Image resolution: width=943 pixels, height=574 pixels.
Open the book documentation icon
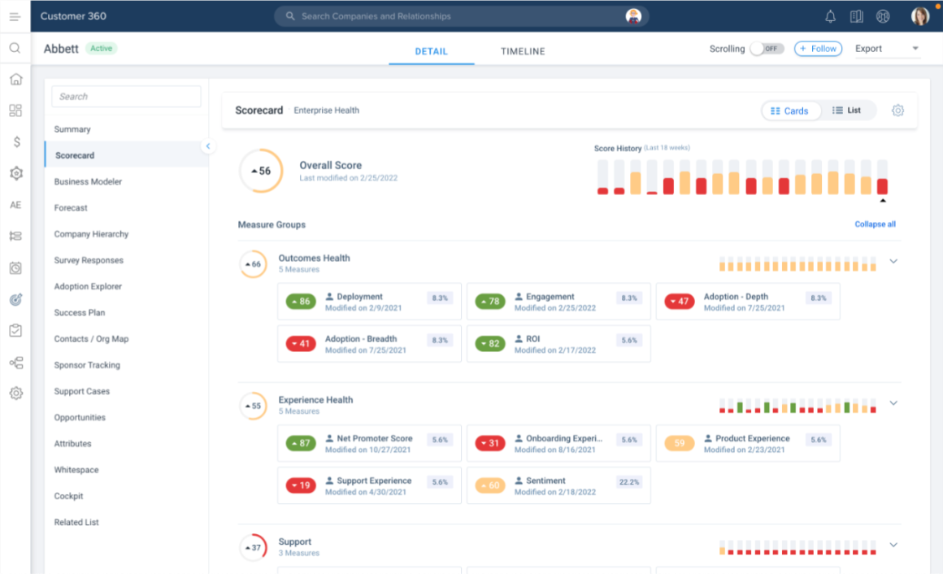(856, 17)
